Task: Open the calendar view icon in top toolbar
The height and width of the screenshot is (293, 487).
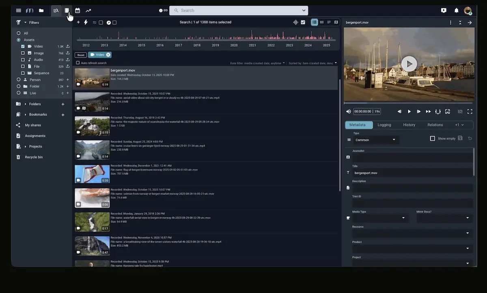Action: (78, 11)
